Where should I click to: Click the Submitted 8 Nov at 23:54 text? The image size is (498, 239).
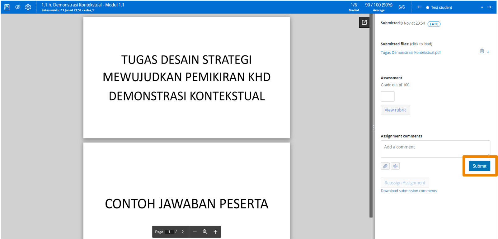[x=403, y=23]
